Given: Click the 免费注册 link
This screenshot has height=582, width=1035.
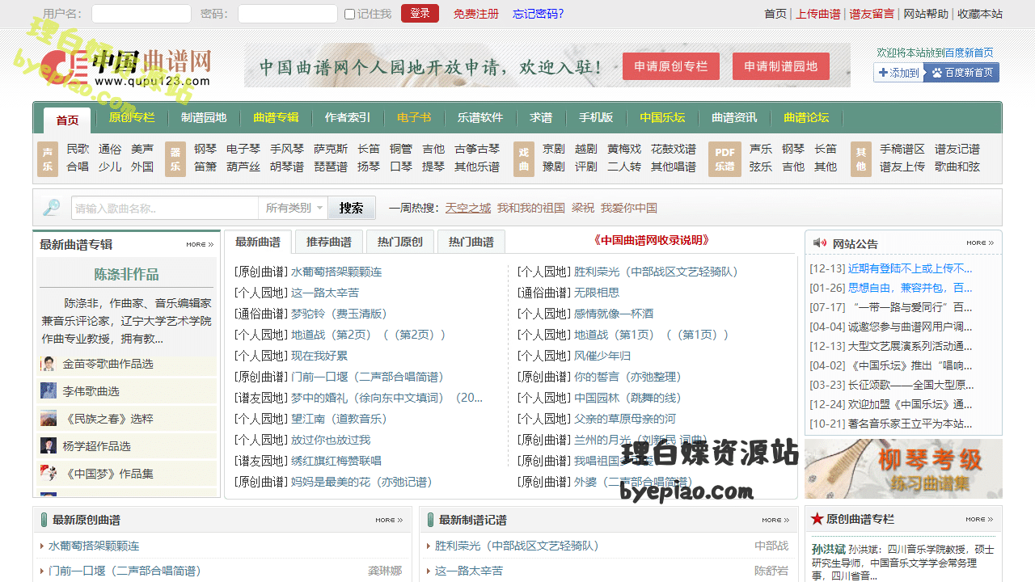Looking at the screenshot, I should pyautogui.click(x=475, y=14).
